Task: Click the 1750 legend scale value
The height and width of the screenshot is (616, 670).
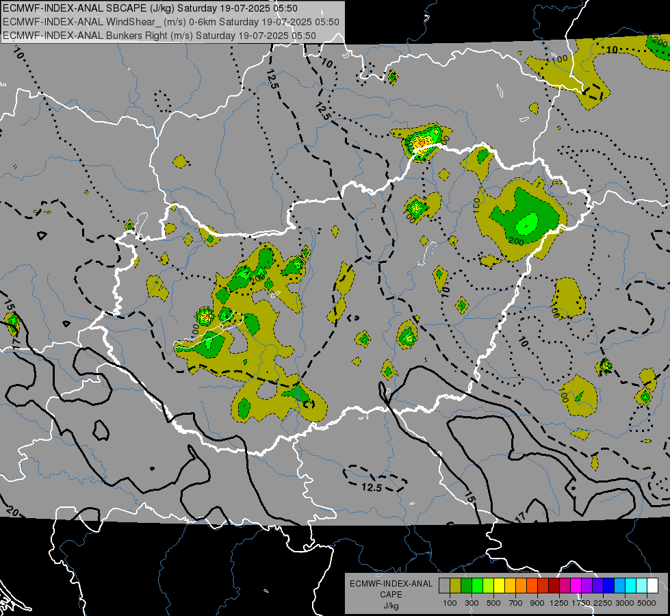Action: (x=582, y=603)
